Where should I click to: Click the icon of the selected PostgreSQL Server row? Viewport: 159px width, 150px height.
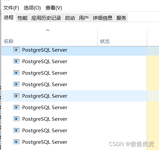16,50
